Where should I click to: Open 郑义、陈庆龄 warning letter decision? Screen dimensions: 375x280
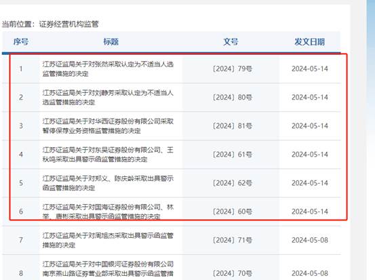[108, 183]
